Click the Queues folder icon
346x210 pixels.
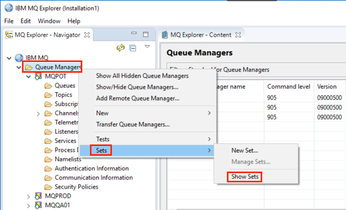click(x=48, y=86)
